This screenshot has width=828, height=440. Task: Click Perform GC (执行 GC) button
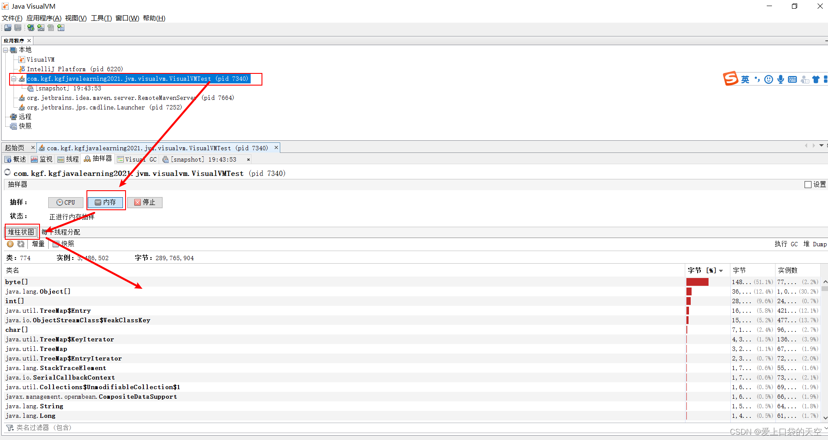coord(786,244)
